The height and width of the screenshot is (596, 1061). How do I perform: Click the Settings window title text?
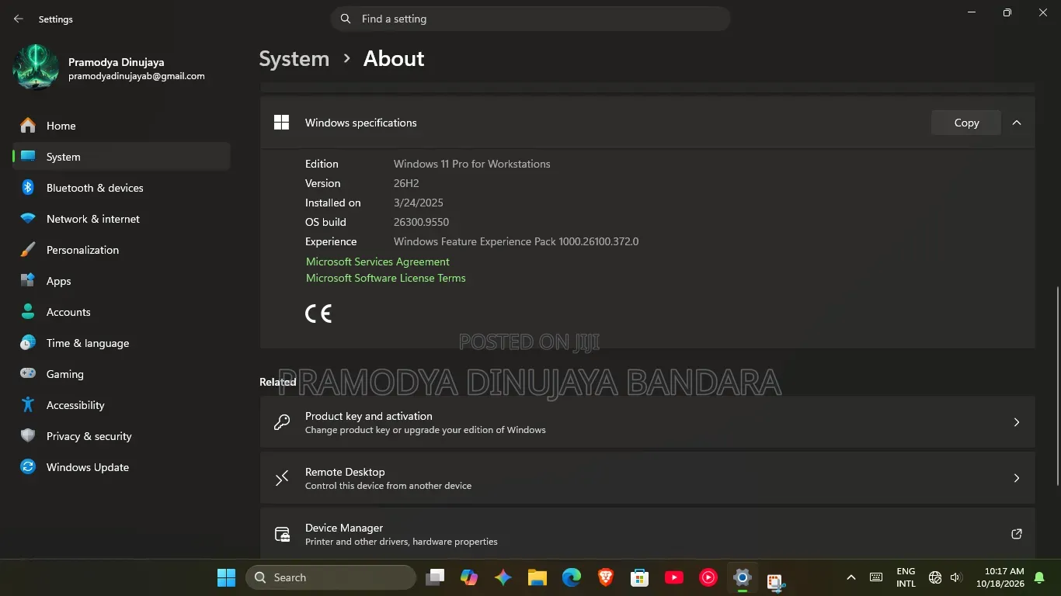coord(56,19)
